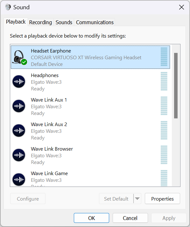Click the Headset Earphone volume level meter
Screen dimensions: 190x227
pos(164,57)
